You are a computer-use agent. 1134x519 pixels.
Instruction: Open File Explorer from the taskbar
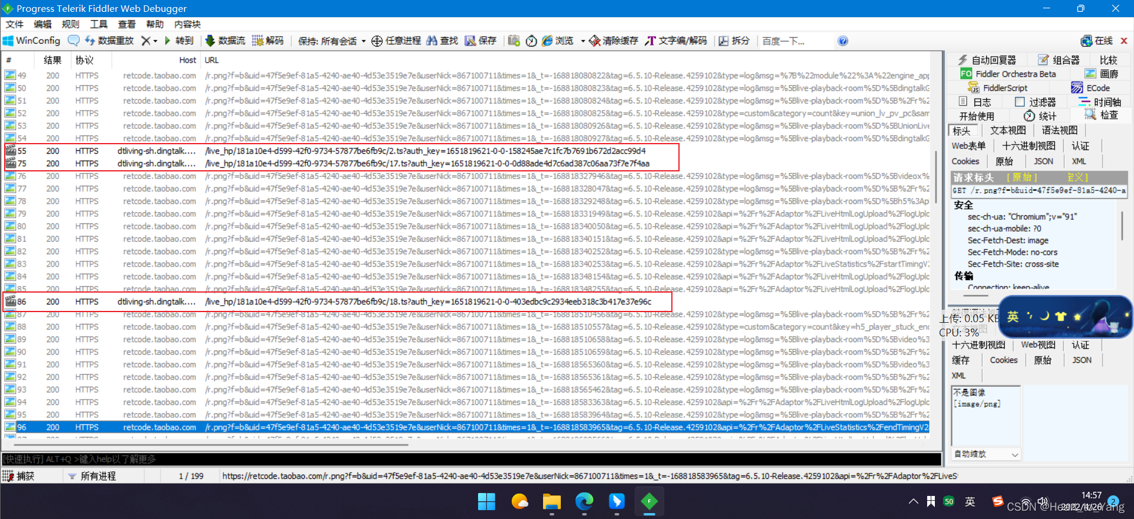coord(551,502)
